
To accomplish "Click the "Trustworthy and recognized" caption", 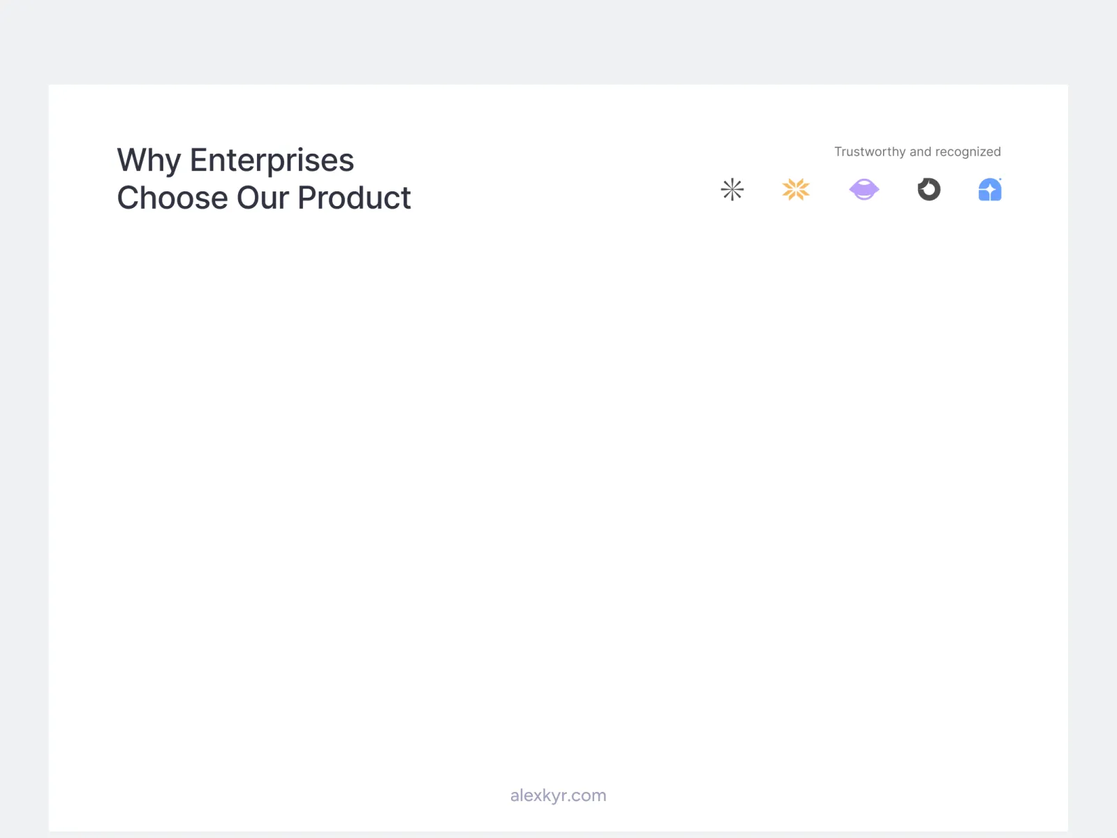I will point(917,152).
